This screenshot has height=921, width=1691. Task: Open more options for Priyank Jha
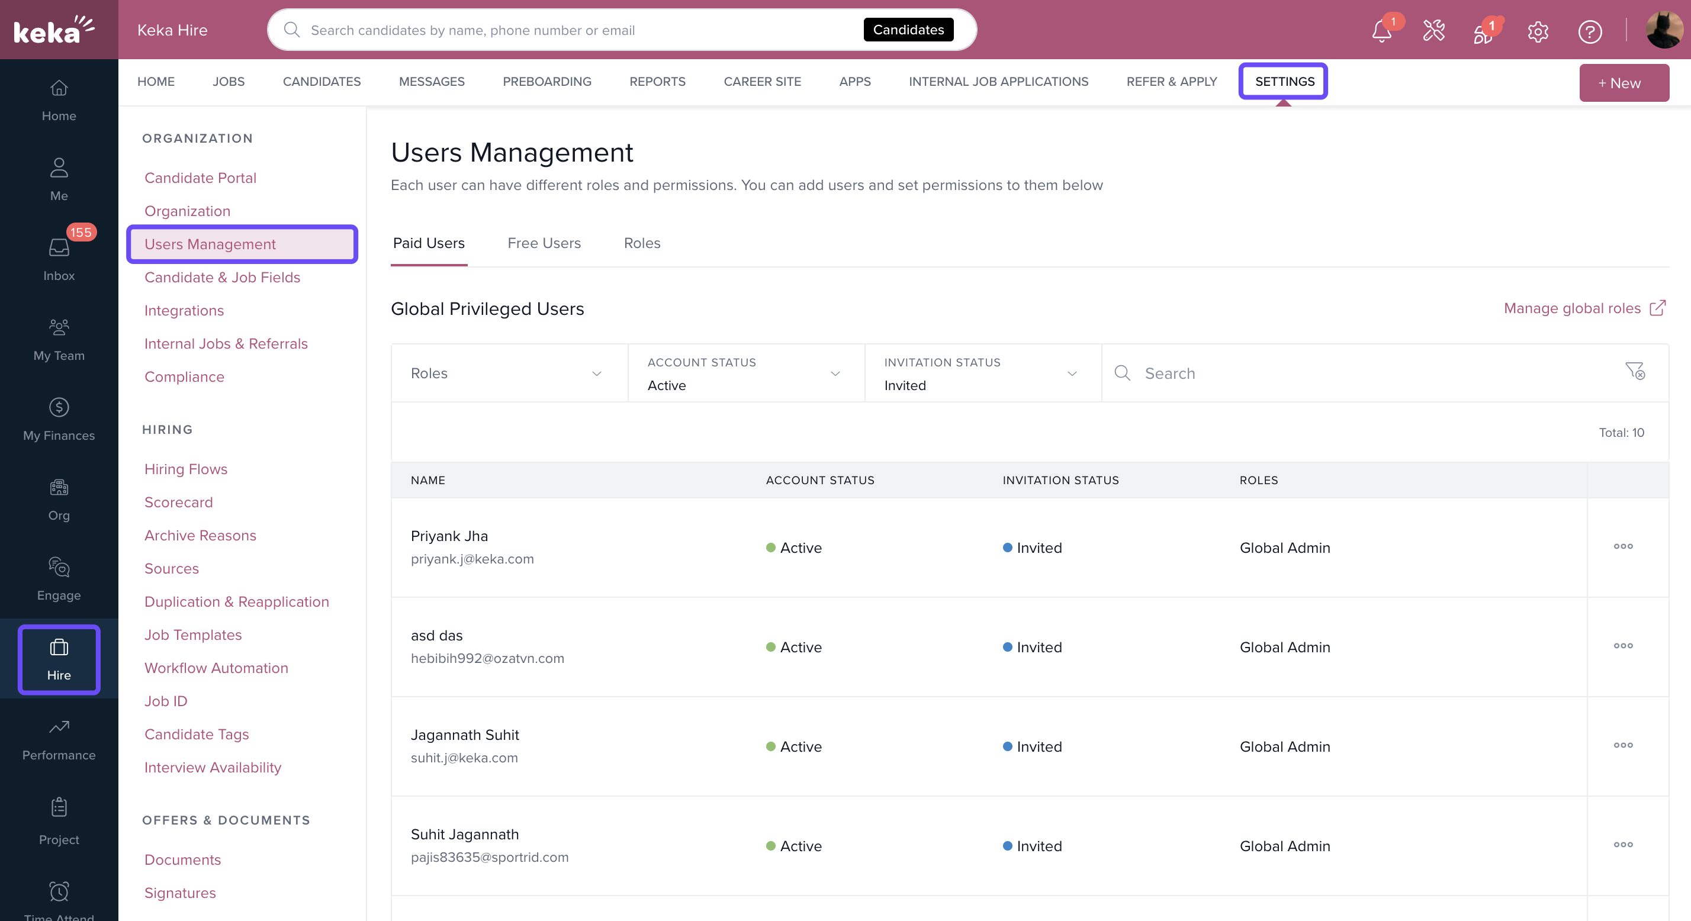click(1623, 546)
